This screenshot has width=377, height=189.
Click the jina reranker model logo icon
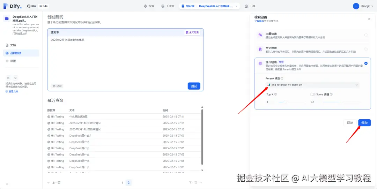coord(268,85)
